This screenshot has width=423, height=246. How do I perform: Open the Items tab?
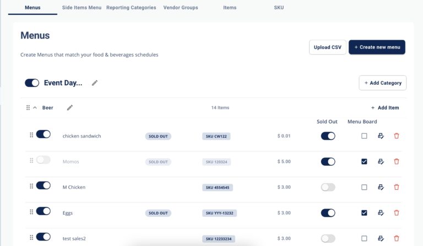(230, 8)
